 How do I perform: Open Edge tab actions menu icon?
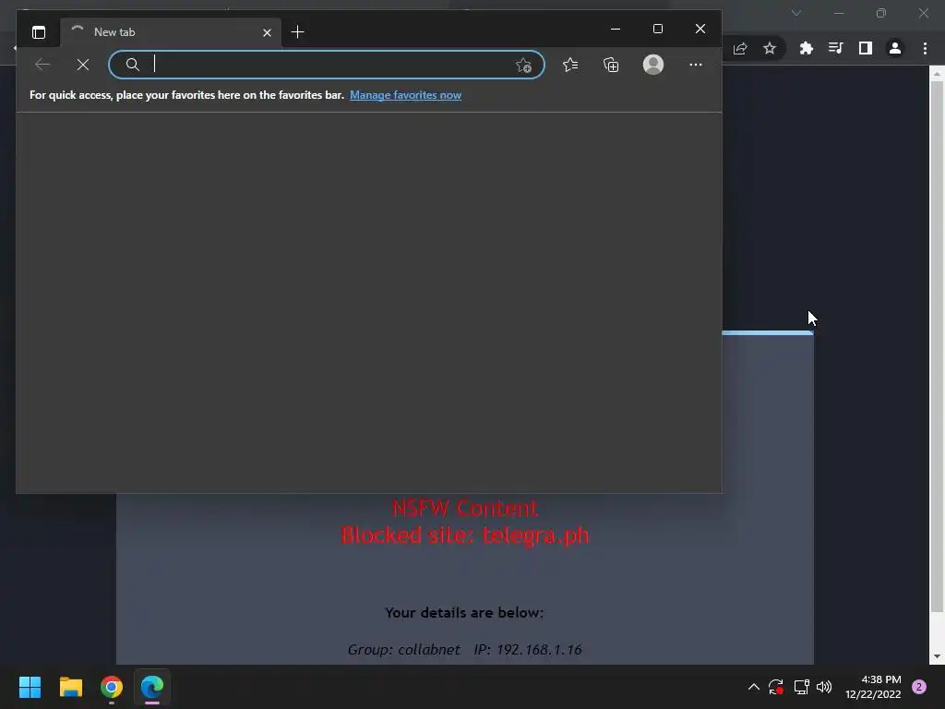point(39,32)
